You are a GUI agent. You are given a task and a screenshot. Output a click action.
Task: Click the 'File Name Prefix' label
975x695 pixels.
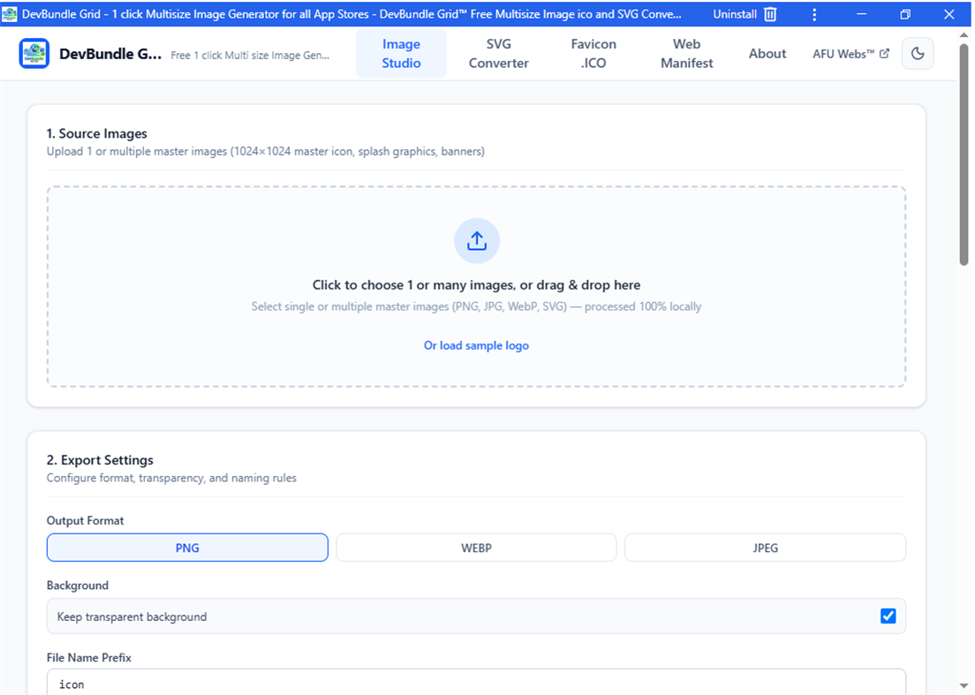(89, 657)
